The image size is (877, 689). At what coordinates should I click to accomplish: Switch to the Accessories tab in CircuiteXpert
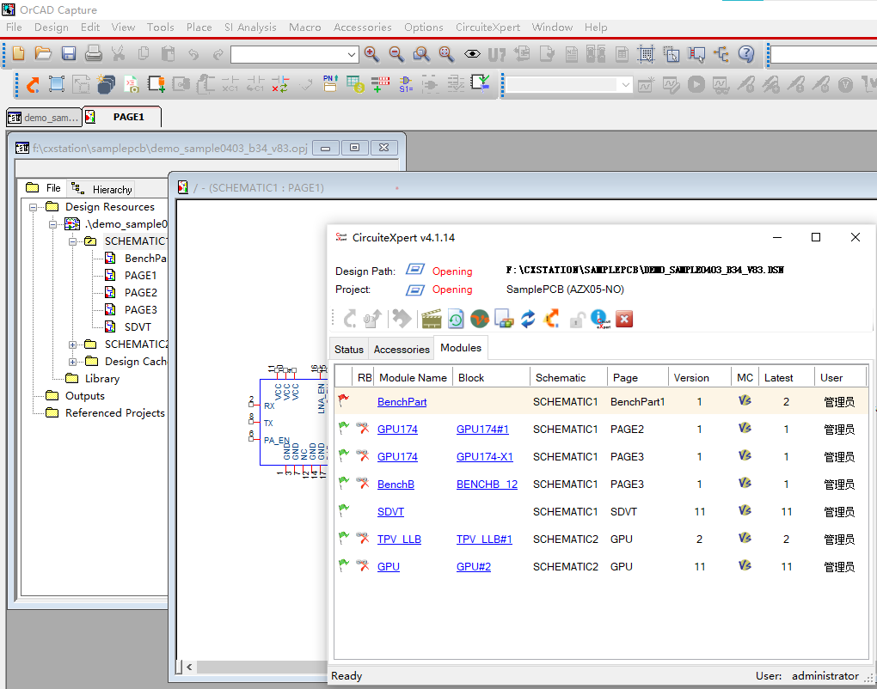[x=402, y=350]
